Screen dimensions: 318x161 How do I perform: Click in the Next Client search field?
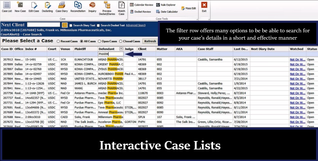44,25
